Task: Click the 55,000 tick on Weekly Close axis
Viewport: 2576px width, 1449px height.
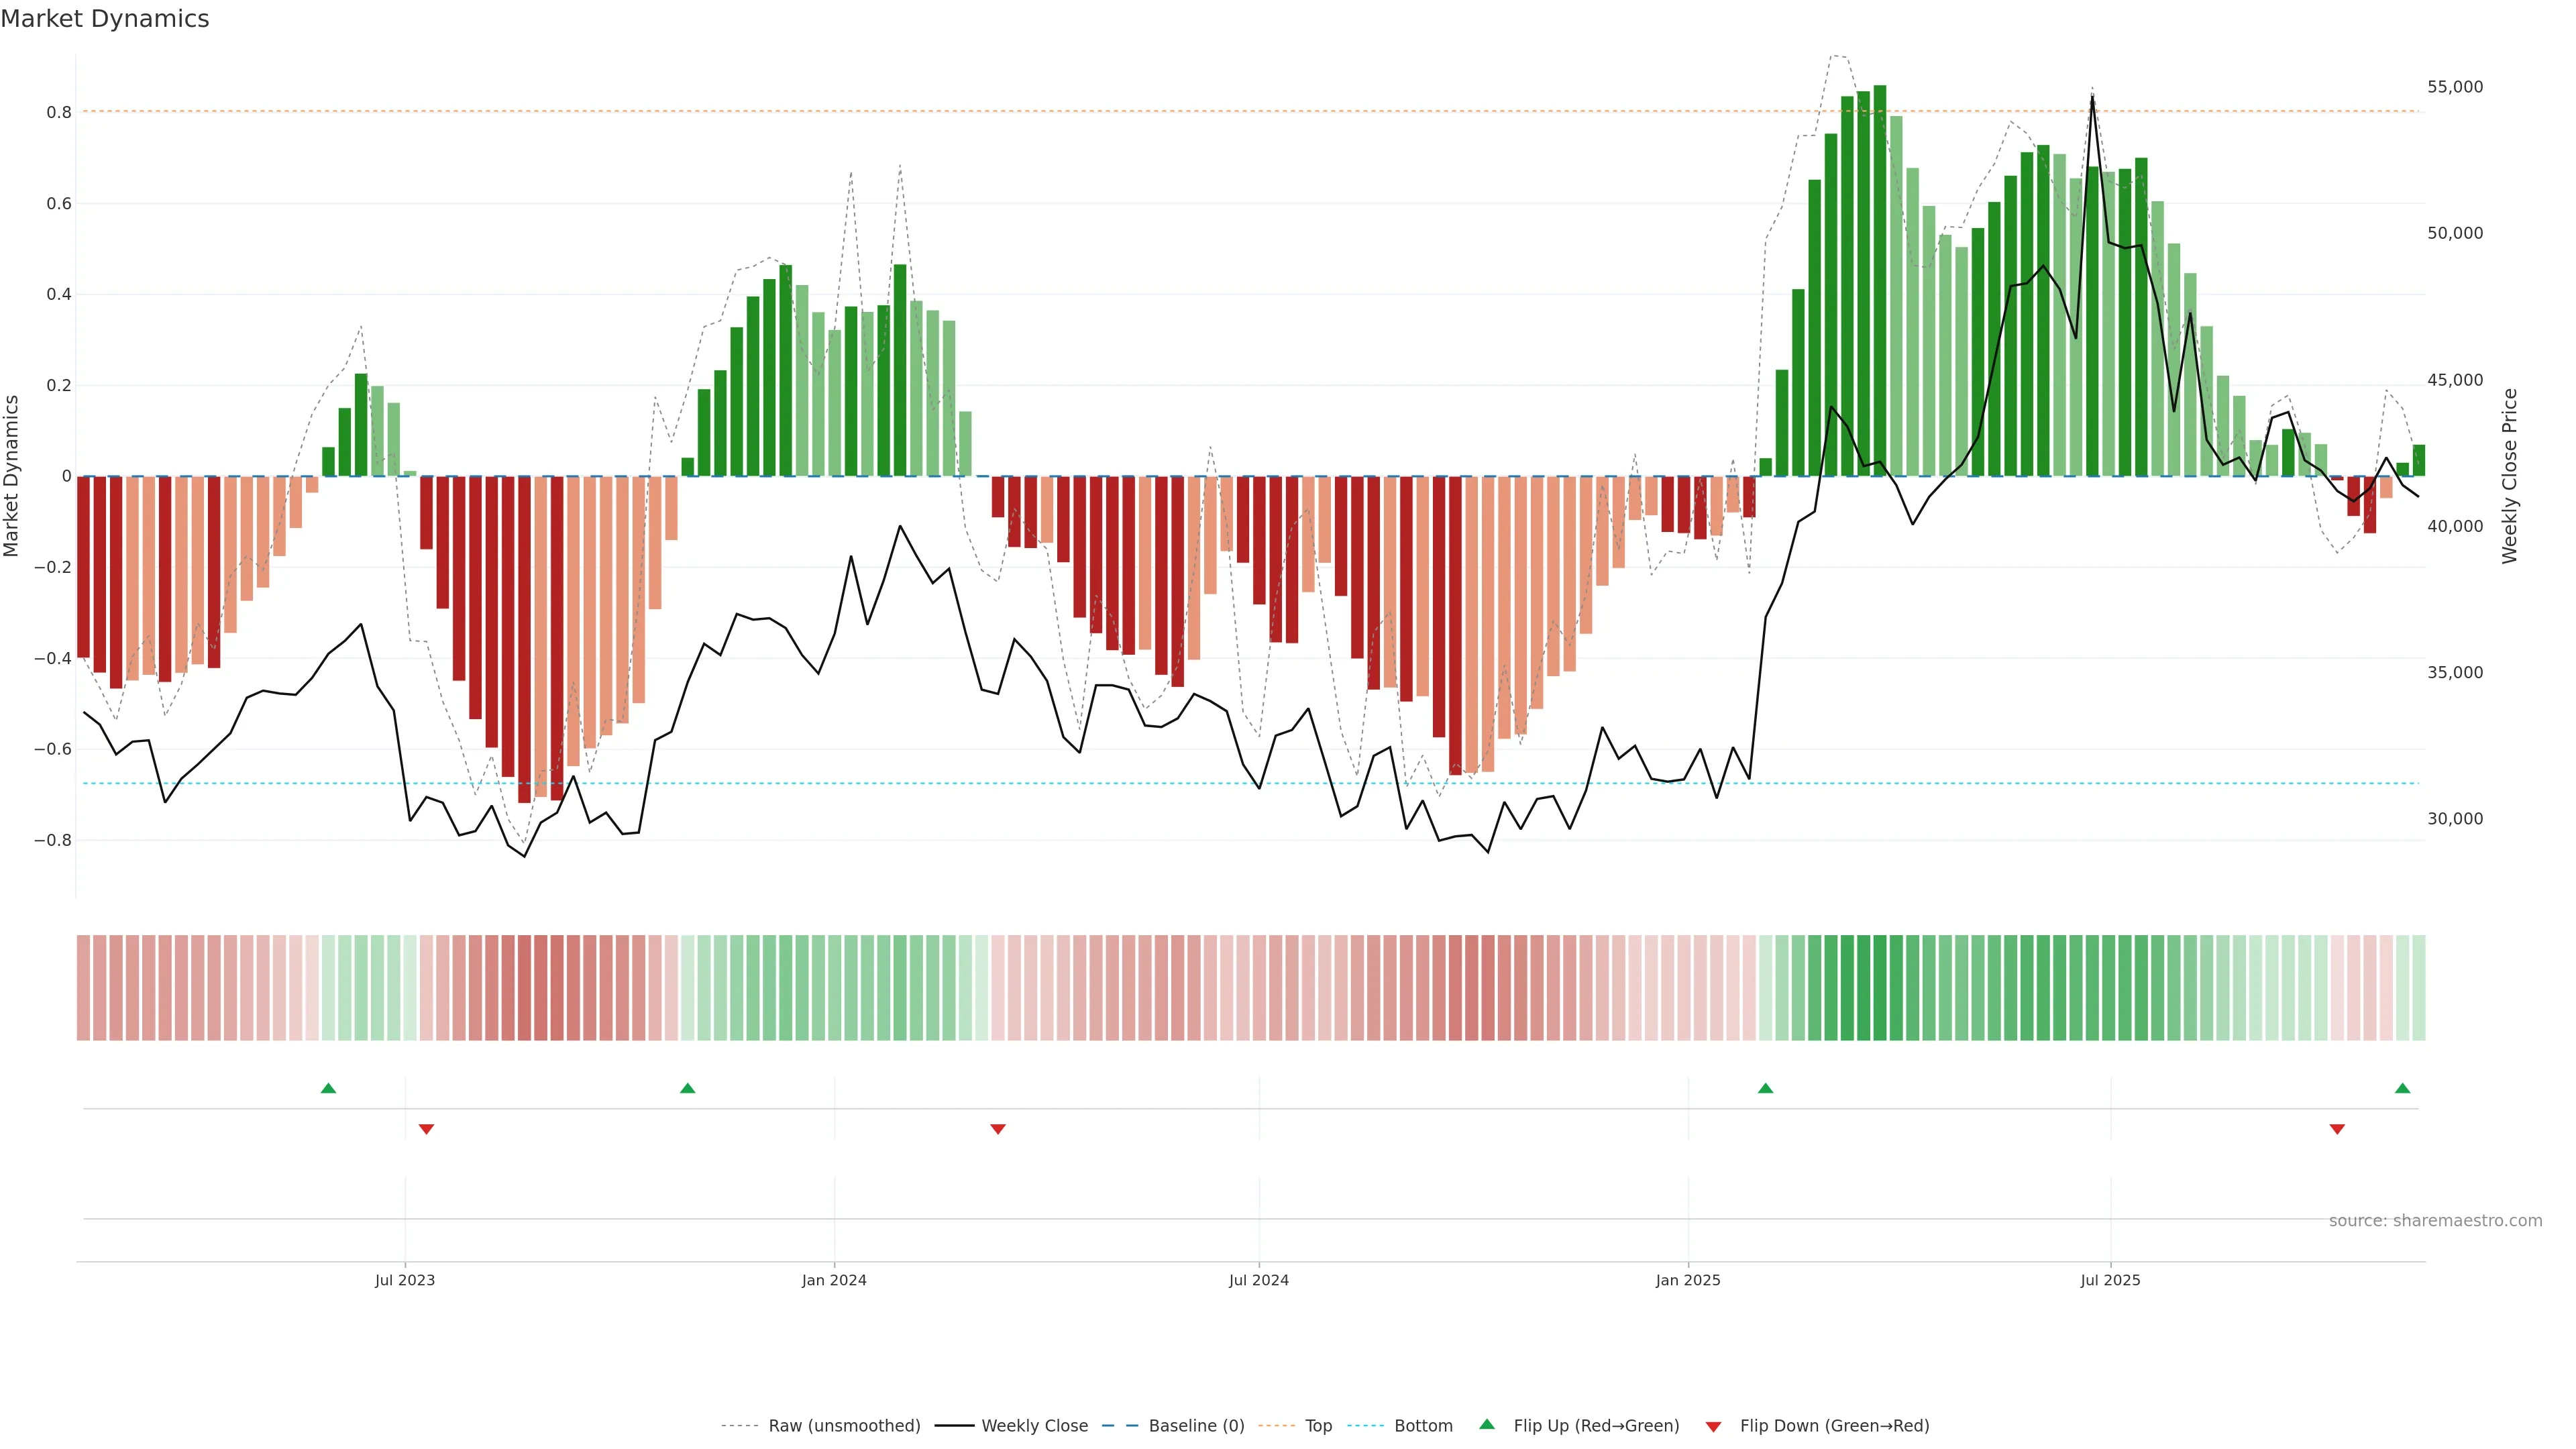Action: tap(2454, 87)
